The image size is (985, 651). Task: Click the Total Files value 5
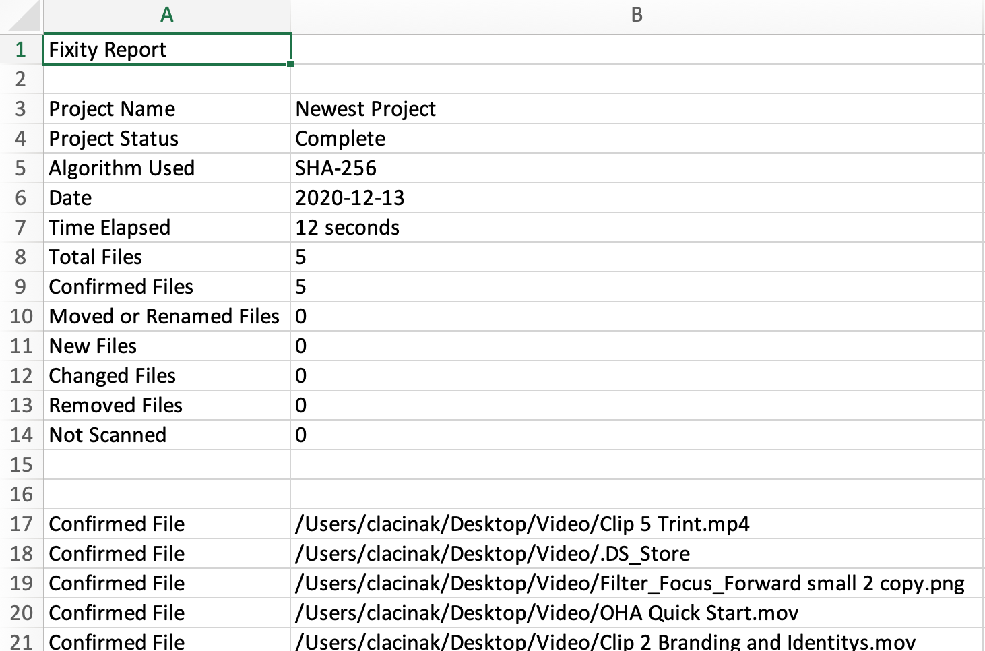(637, 257)
